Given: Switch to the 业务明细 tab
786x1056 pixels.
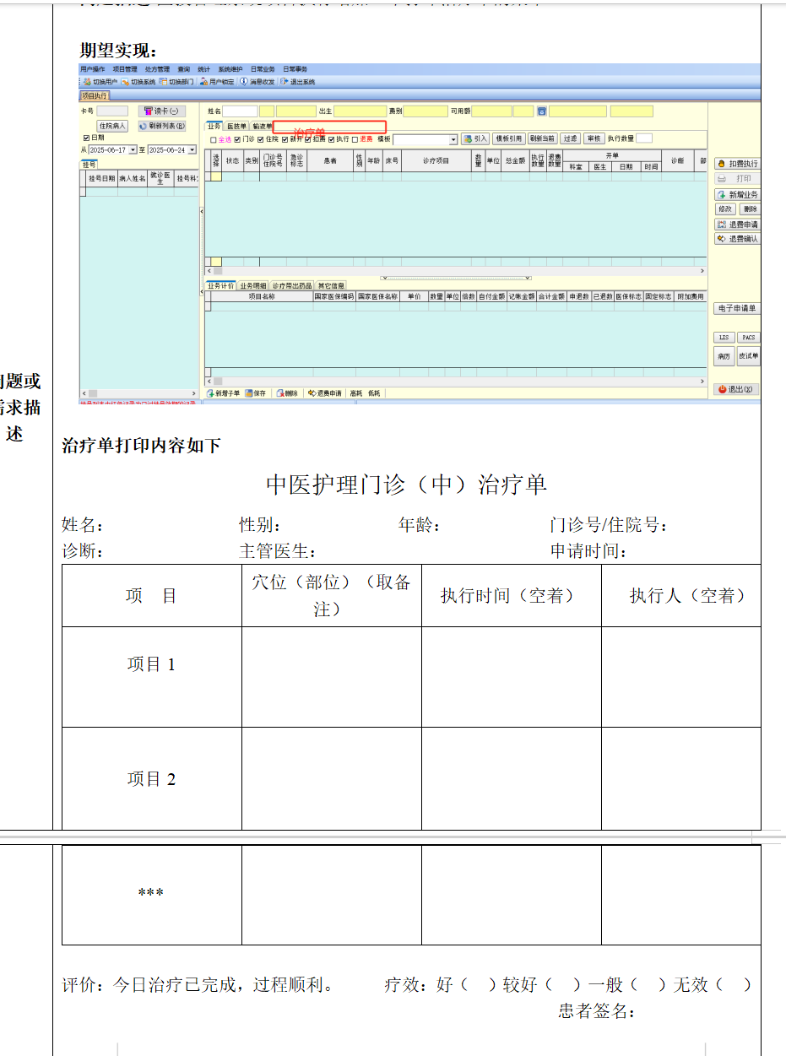Looking at the screenshot, I should pyautogui.click(x=253, y=286).
